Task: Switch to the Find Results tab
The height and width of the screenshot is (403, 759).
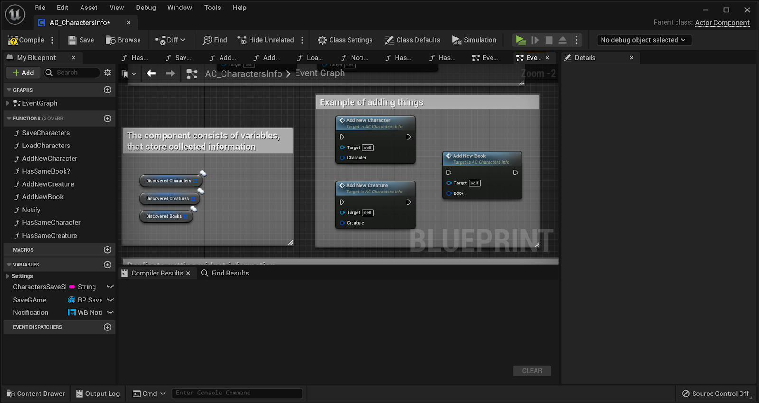Action: [225, 273]
